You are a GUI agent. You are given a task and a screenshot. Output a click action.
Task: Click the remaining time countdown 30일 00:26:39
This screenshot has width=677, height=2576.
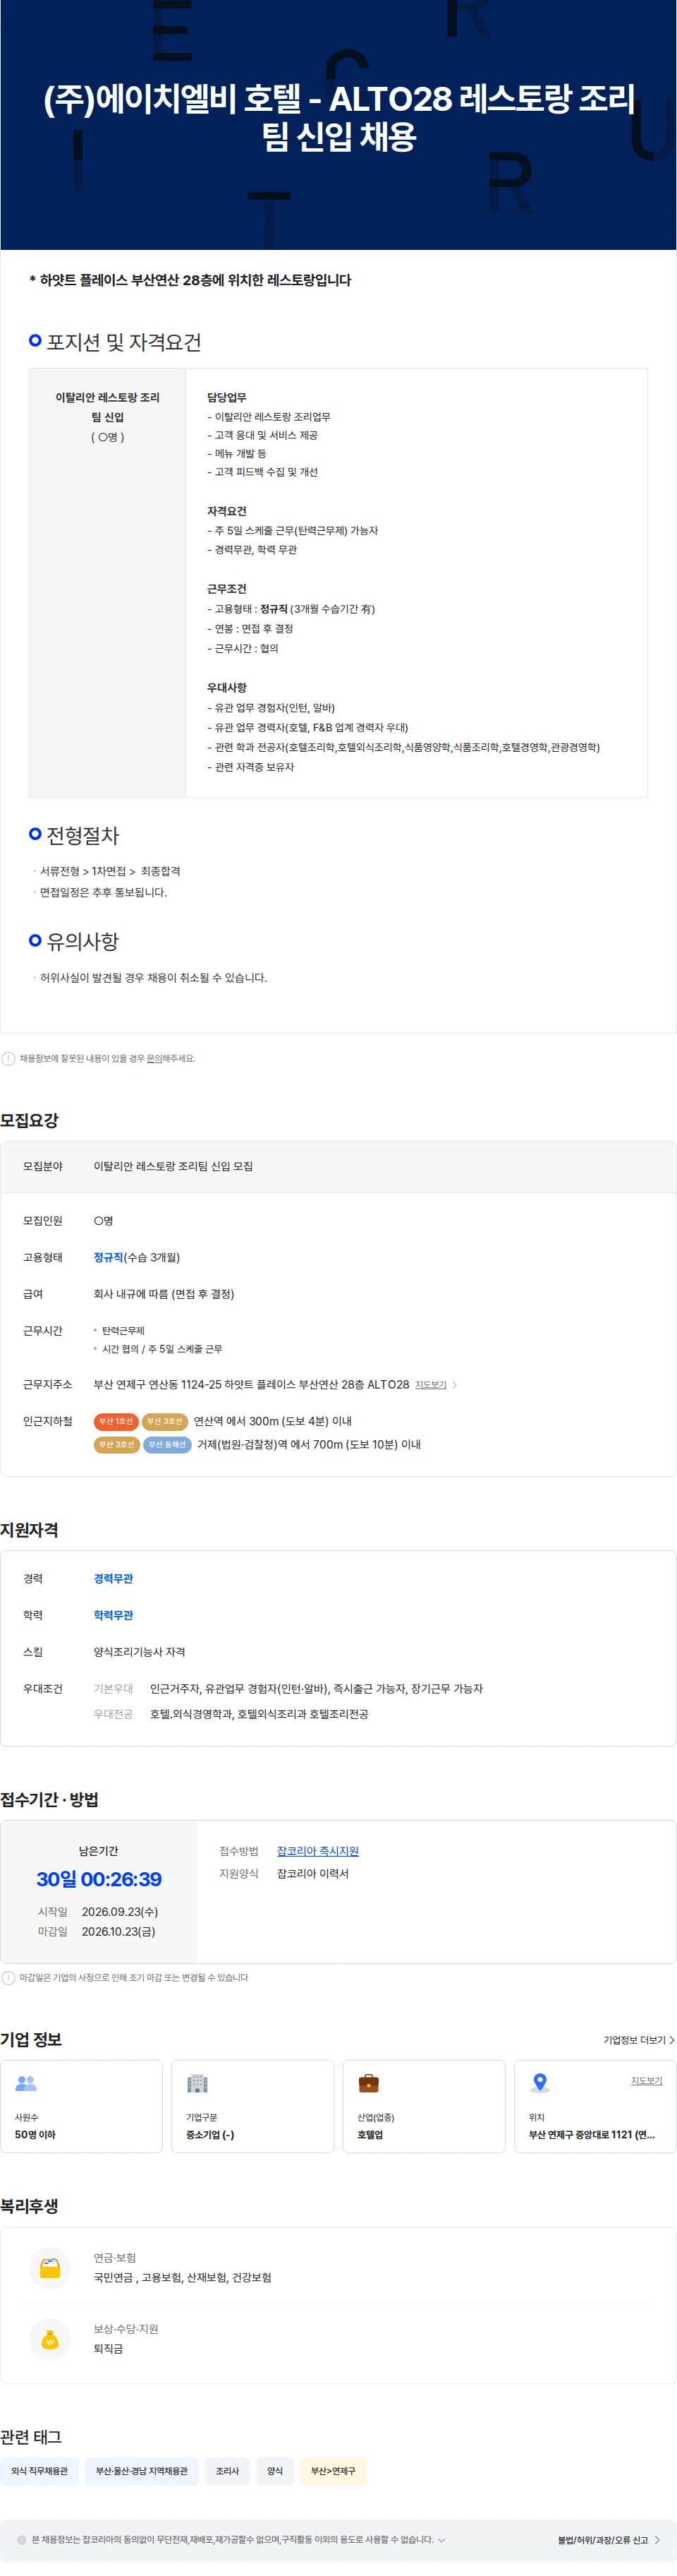point(99,1879)
